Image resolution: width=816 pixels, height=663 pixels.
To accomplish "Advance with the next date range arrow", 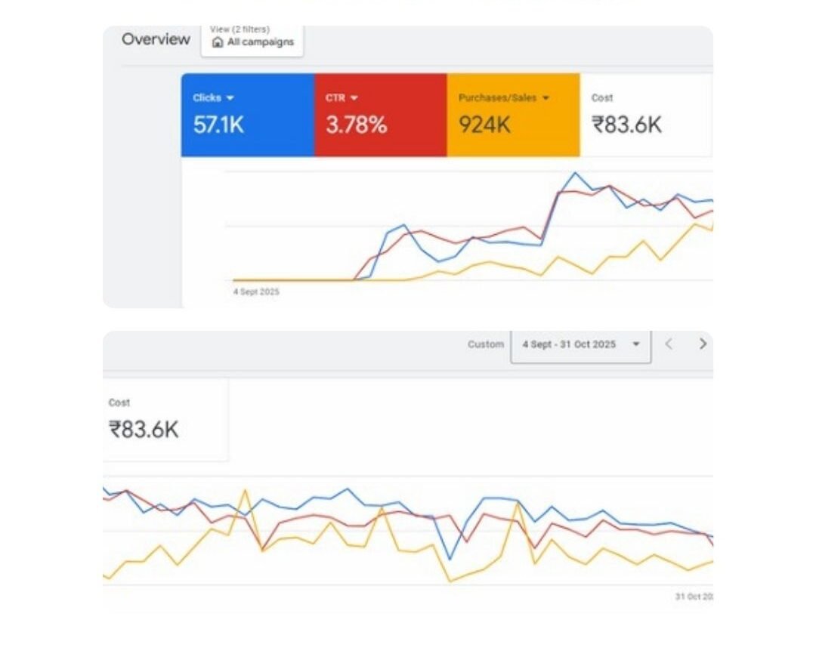I will click(x=703, y=344).
